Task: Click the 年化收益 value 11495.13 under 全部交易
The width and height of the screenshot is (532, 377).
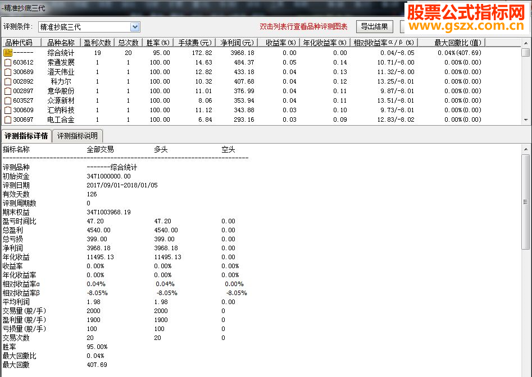Action: point(100,257)
